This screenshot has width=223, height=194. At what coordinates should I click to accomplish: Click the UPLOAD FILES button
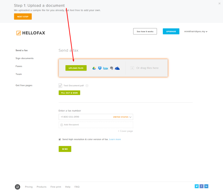point(76,68)
